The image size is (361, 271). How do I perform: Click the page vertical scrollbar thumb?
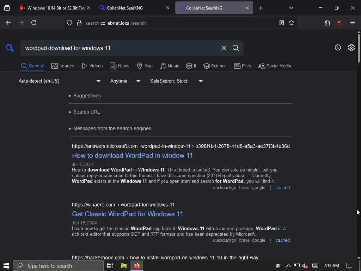pyautogui.click(x=359, y=48)
